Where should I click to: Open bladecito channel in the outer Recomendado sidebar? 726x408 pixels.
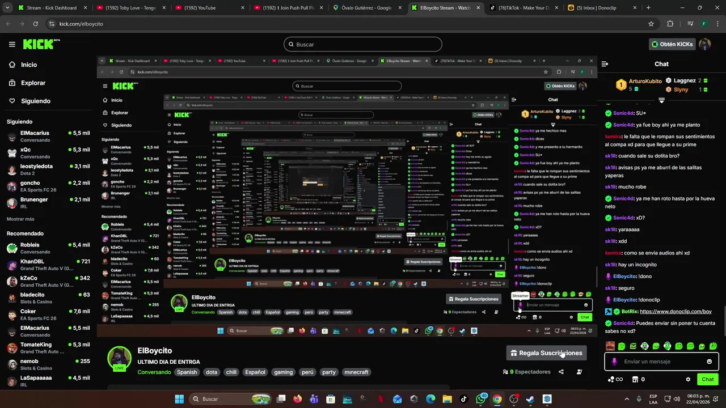point(48,298)
